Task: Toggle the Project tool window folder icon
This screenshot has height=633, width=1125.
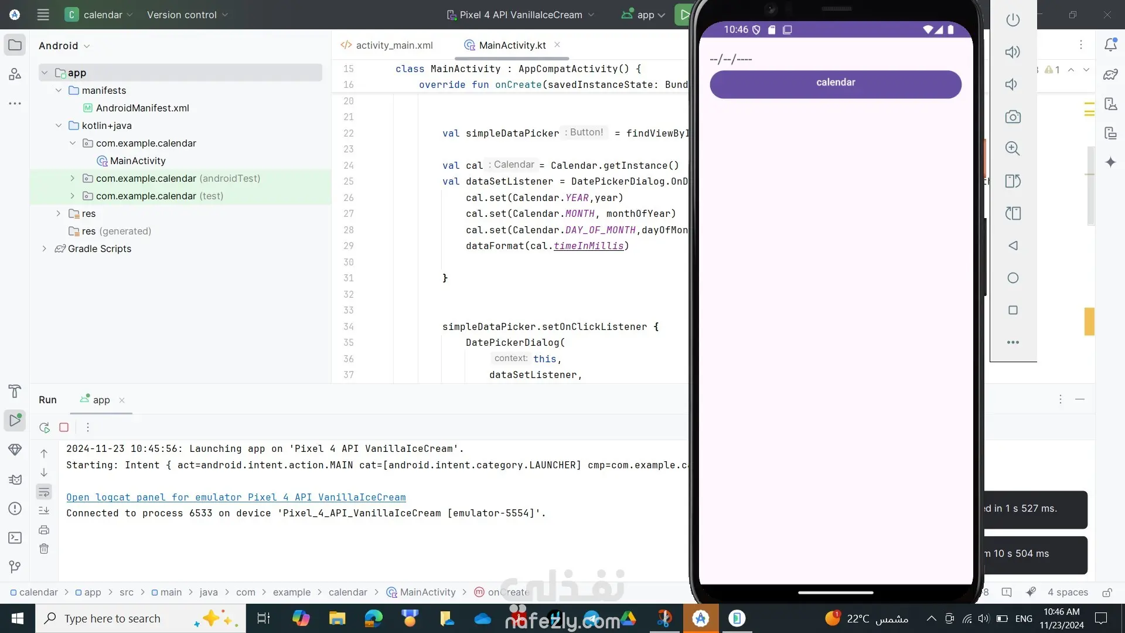Action: pyautogui.click(x=15, y=45)
